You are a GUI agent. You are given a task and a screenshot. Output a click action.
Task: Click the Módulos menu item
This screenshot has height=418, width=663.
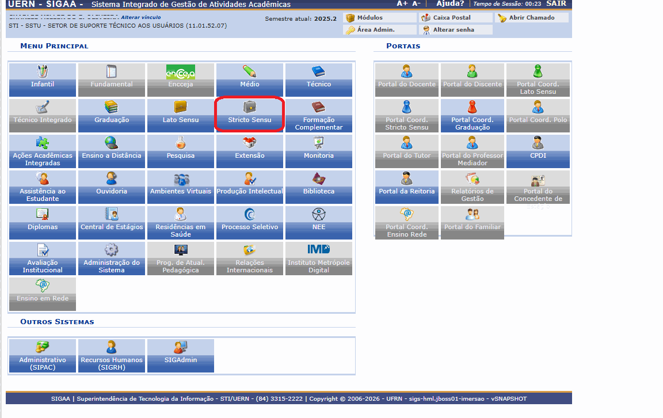(x=369, y=18)
